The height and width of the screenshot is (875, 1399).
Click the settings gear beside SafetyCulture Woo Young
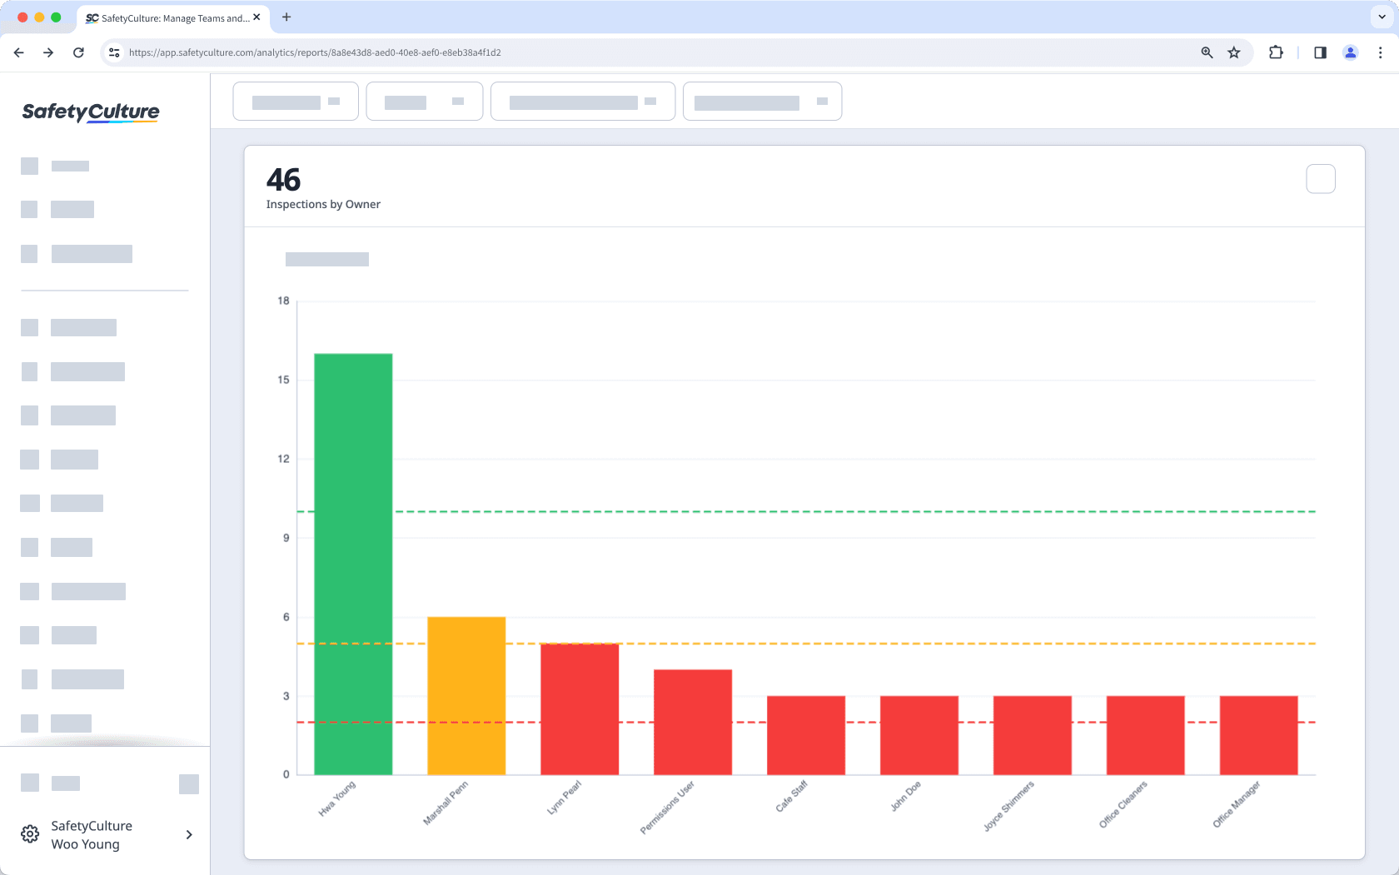(30, 834)
